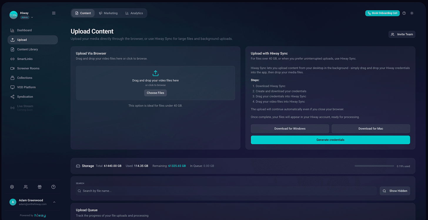Open Syndication in sidebar
Screen dimensions: 428x220
click(33, 97)
